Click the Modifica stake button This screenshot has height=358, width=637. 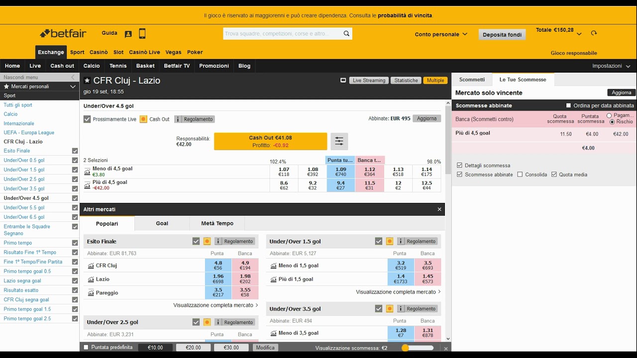tap(265, 348)
